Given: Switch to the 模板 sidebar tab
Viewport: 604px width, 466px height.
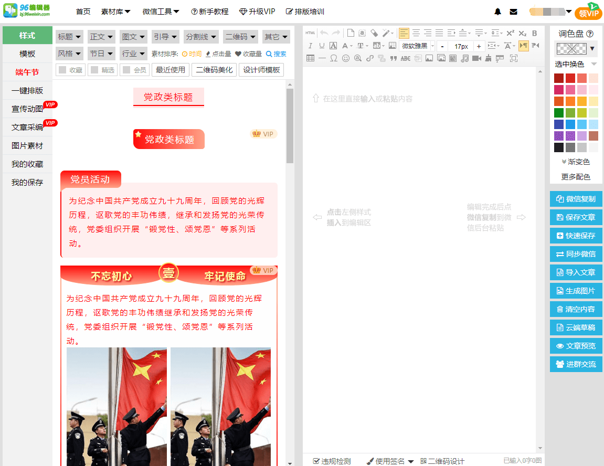Looking at the screenshot, I should coord(27,54).
